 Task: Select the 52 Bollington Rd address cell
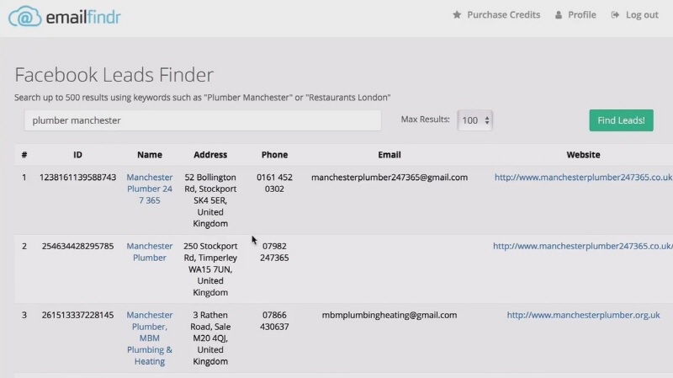tap(210, 200)
